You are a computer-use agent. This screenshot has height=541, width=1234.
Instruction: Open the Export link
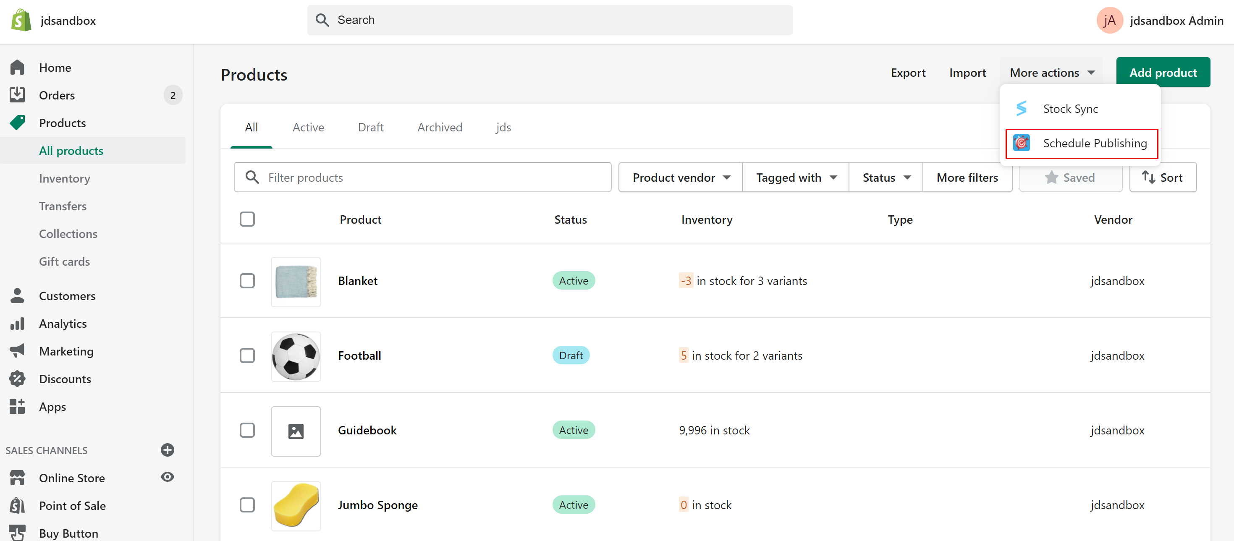coord(908,73)
